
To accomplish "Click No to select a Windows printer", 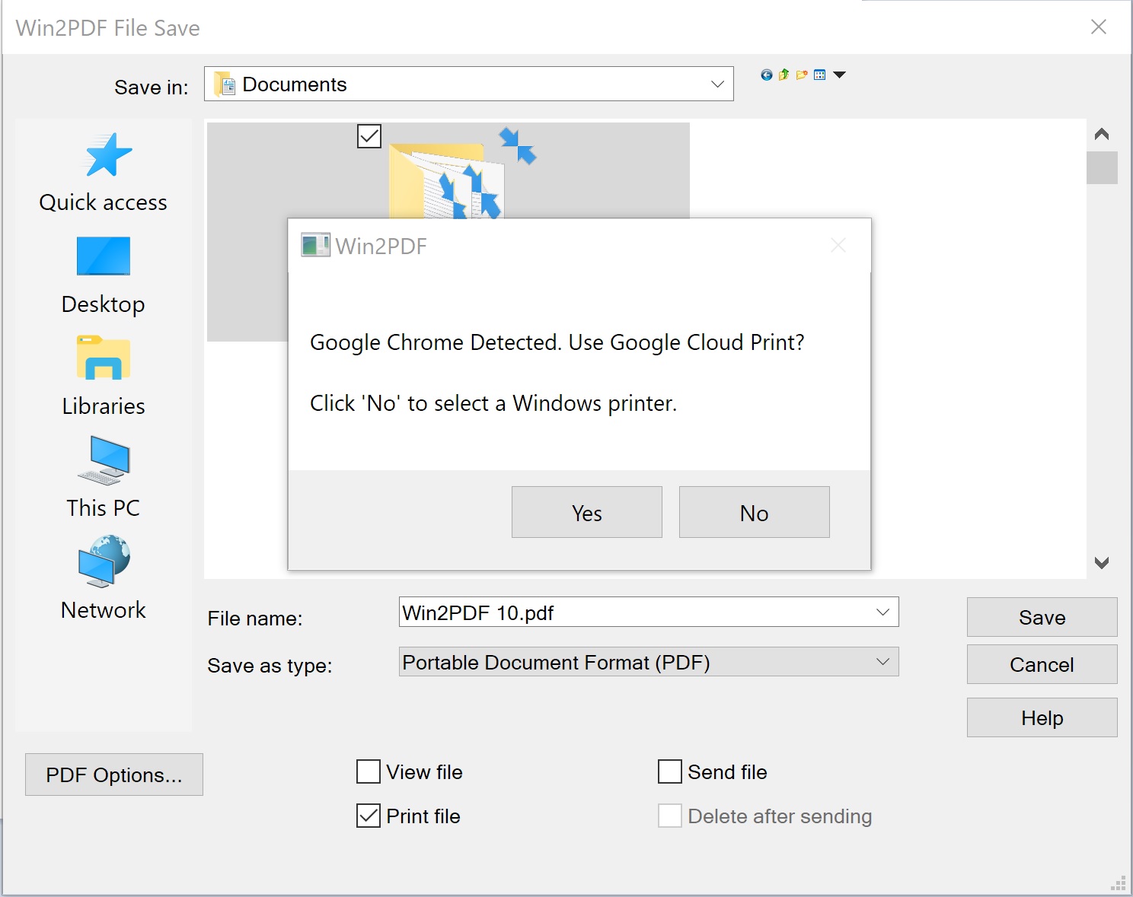I will pyautogui.click(x=753, y=512).
